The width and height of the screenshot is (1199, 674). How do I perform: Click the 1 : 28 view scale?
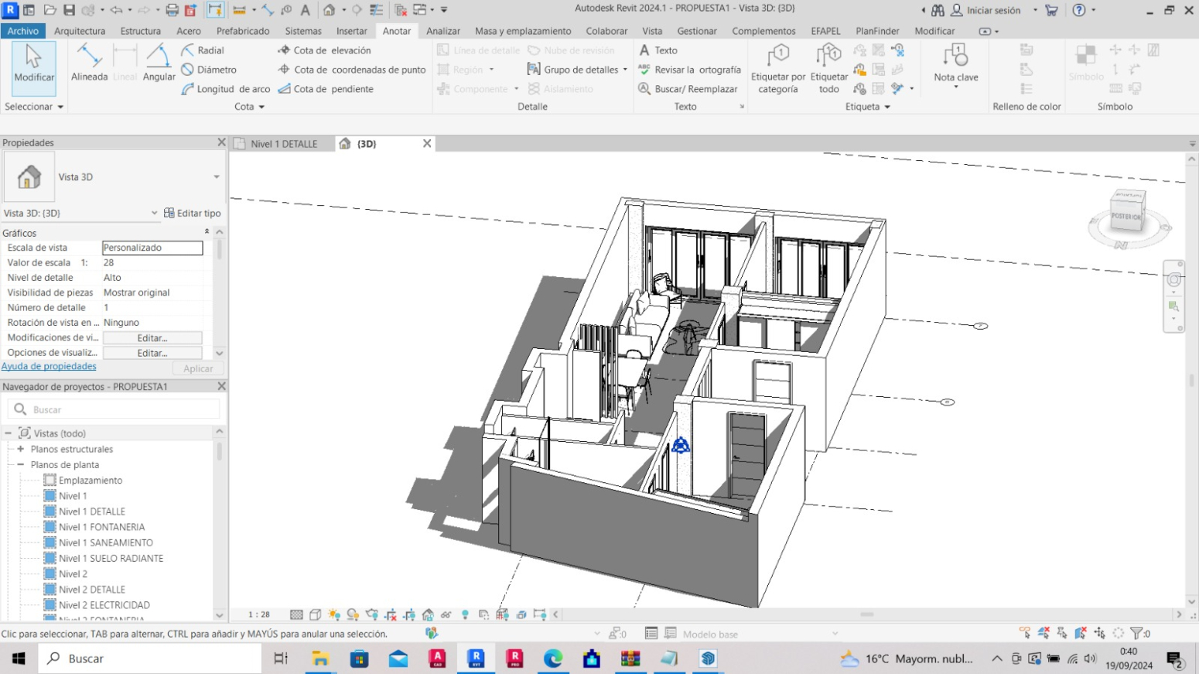point(259,614)
